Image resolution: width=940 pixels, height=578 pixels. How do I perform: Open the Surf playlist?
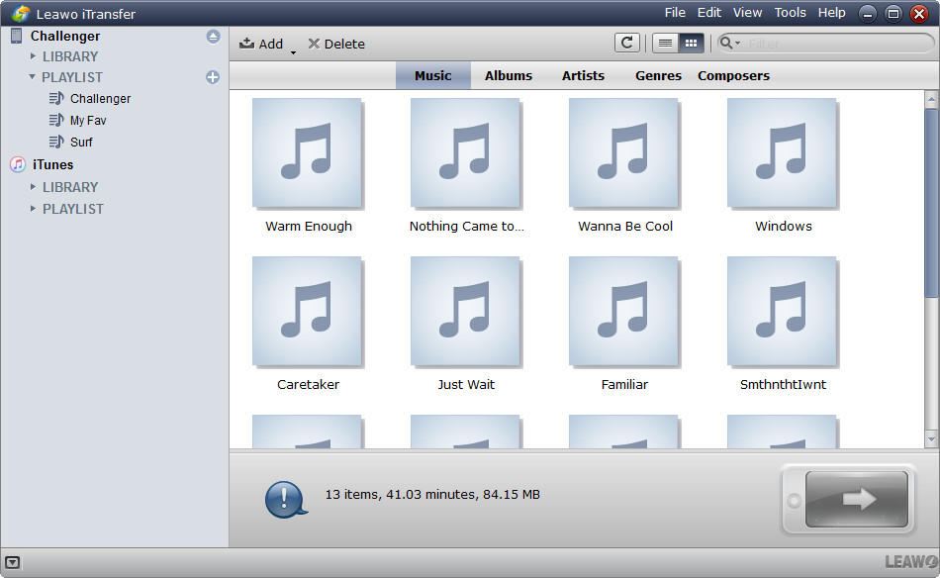click(x=81, y=142)
